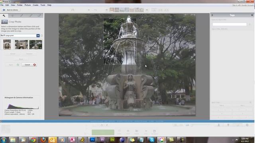
Task: Toggle the Properties info icon
Action: (x=247, y=125)
